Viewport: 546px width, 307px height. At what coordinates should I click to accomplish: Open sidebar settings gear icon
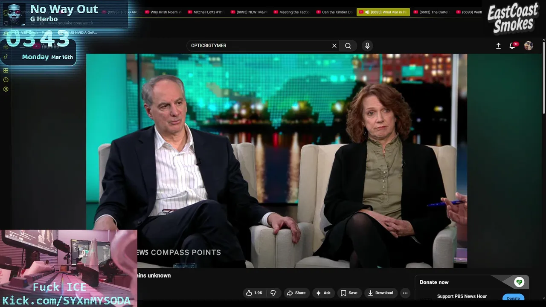point(6,89)
